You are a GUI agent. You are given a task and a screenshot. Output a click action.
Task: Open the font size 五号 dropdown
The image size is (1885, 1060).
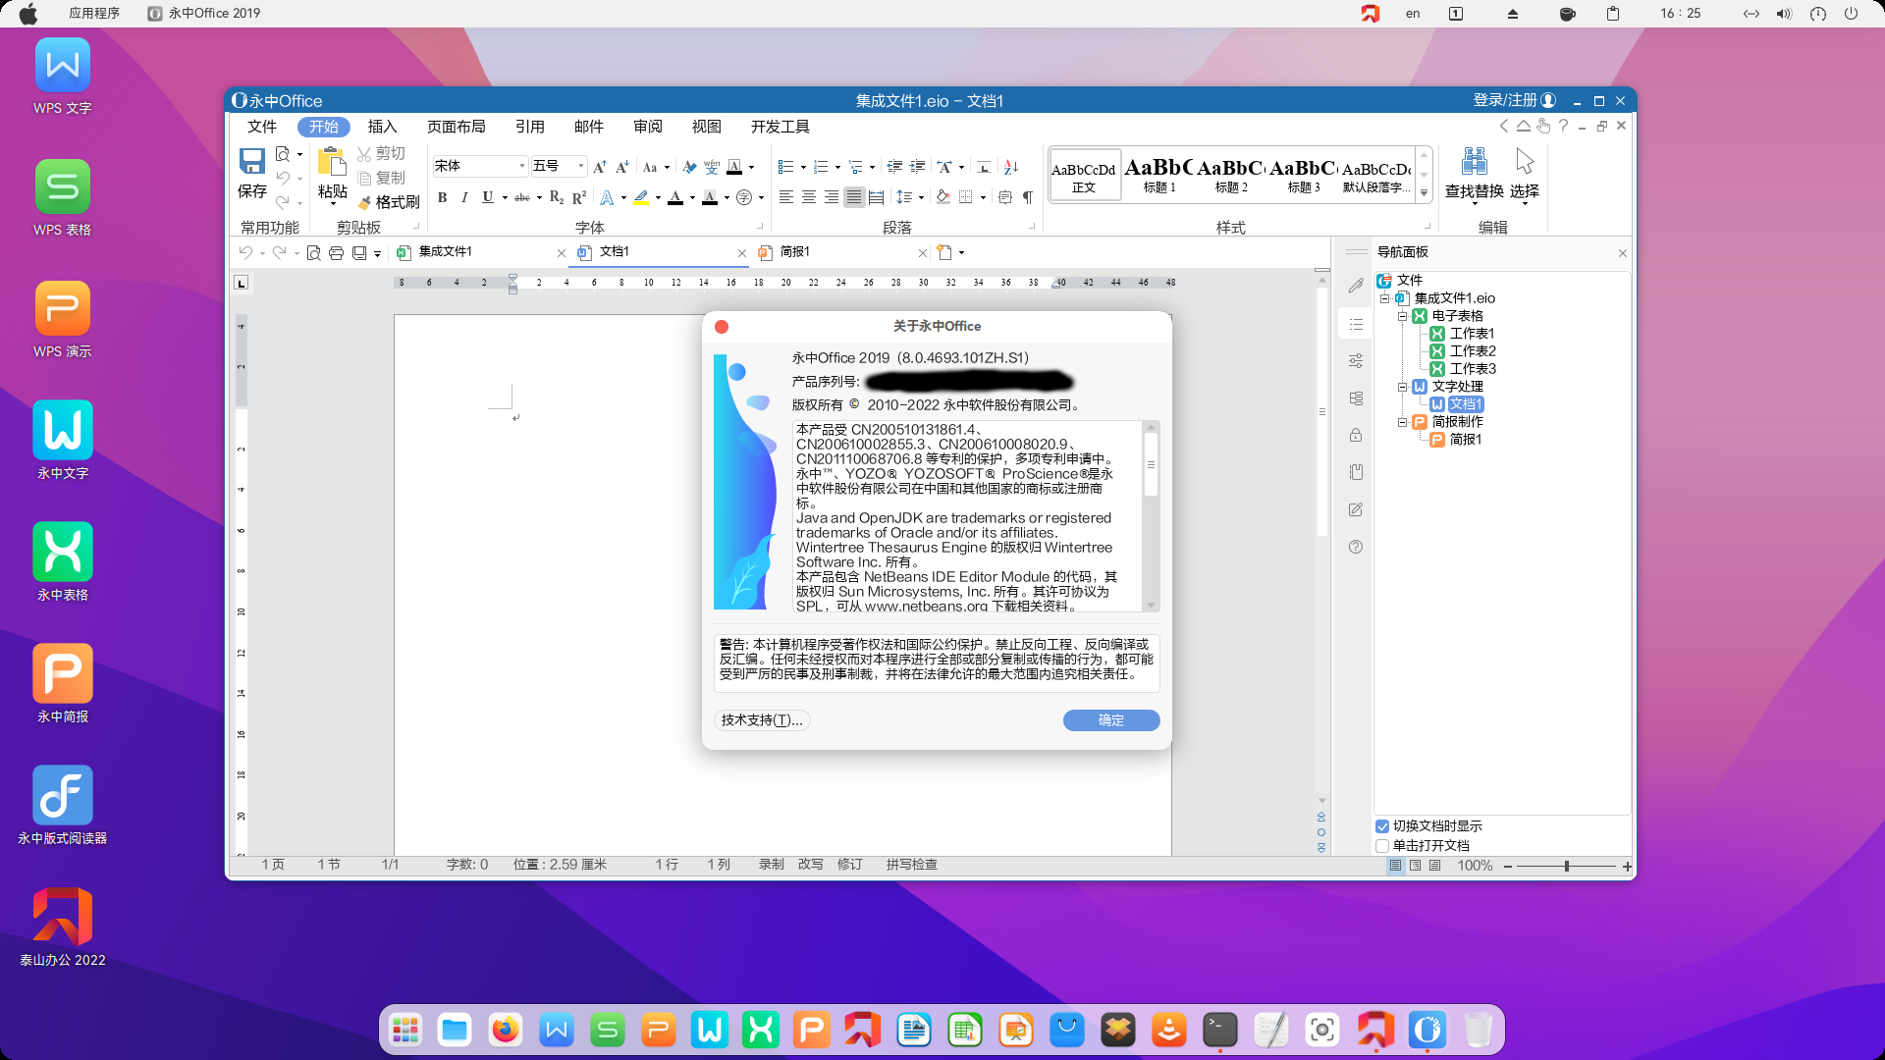tap(580, 167)
